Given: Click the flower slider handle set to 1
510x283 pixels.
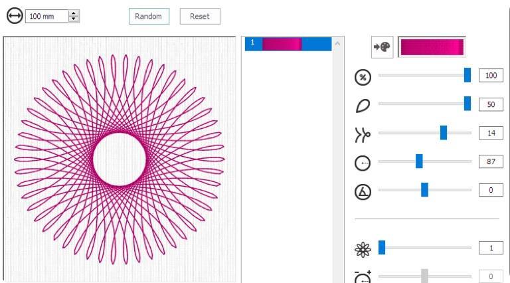Looking at the screenshot, I should pyautogui.click(x=382, y=248).
